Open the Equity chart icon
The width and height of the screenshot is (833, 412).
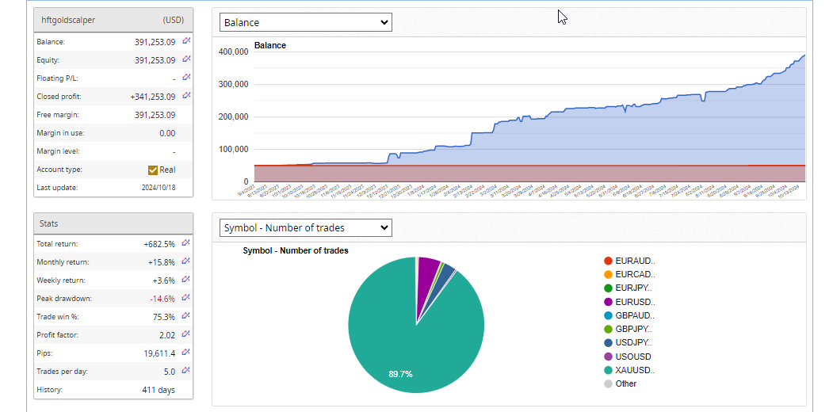tap(186, 59)
